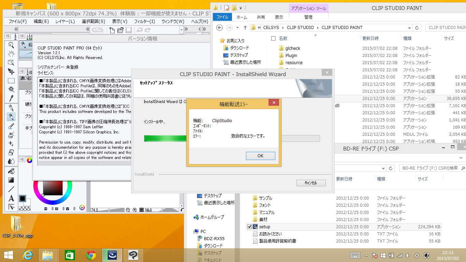
Task: Click the black main color swatch
Action: pos(23,199)
